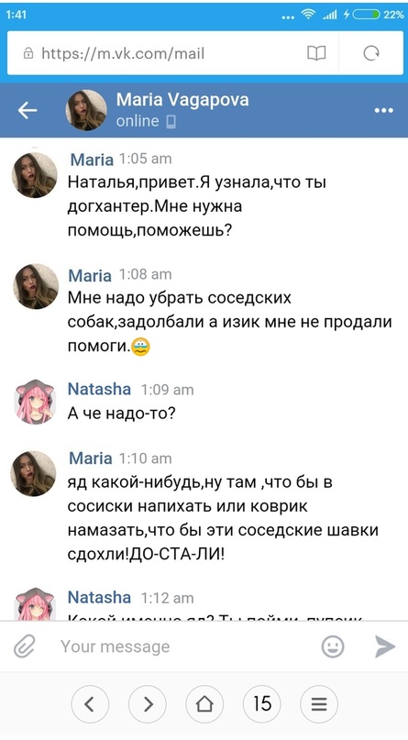Open the three-dot chat options menu
Viewport: 408px width, 740px height.
[383, 110]
